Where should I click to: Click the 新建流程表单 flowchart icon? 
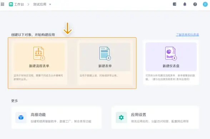pos(39,53)
